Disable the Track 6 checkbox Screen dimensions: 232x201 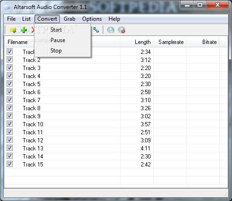click(9, 92)
